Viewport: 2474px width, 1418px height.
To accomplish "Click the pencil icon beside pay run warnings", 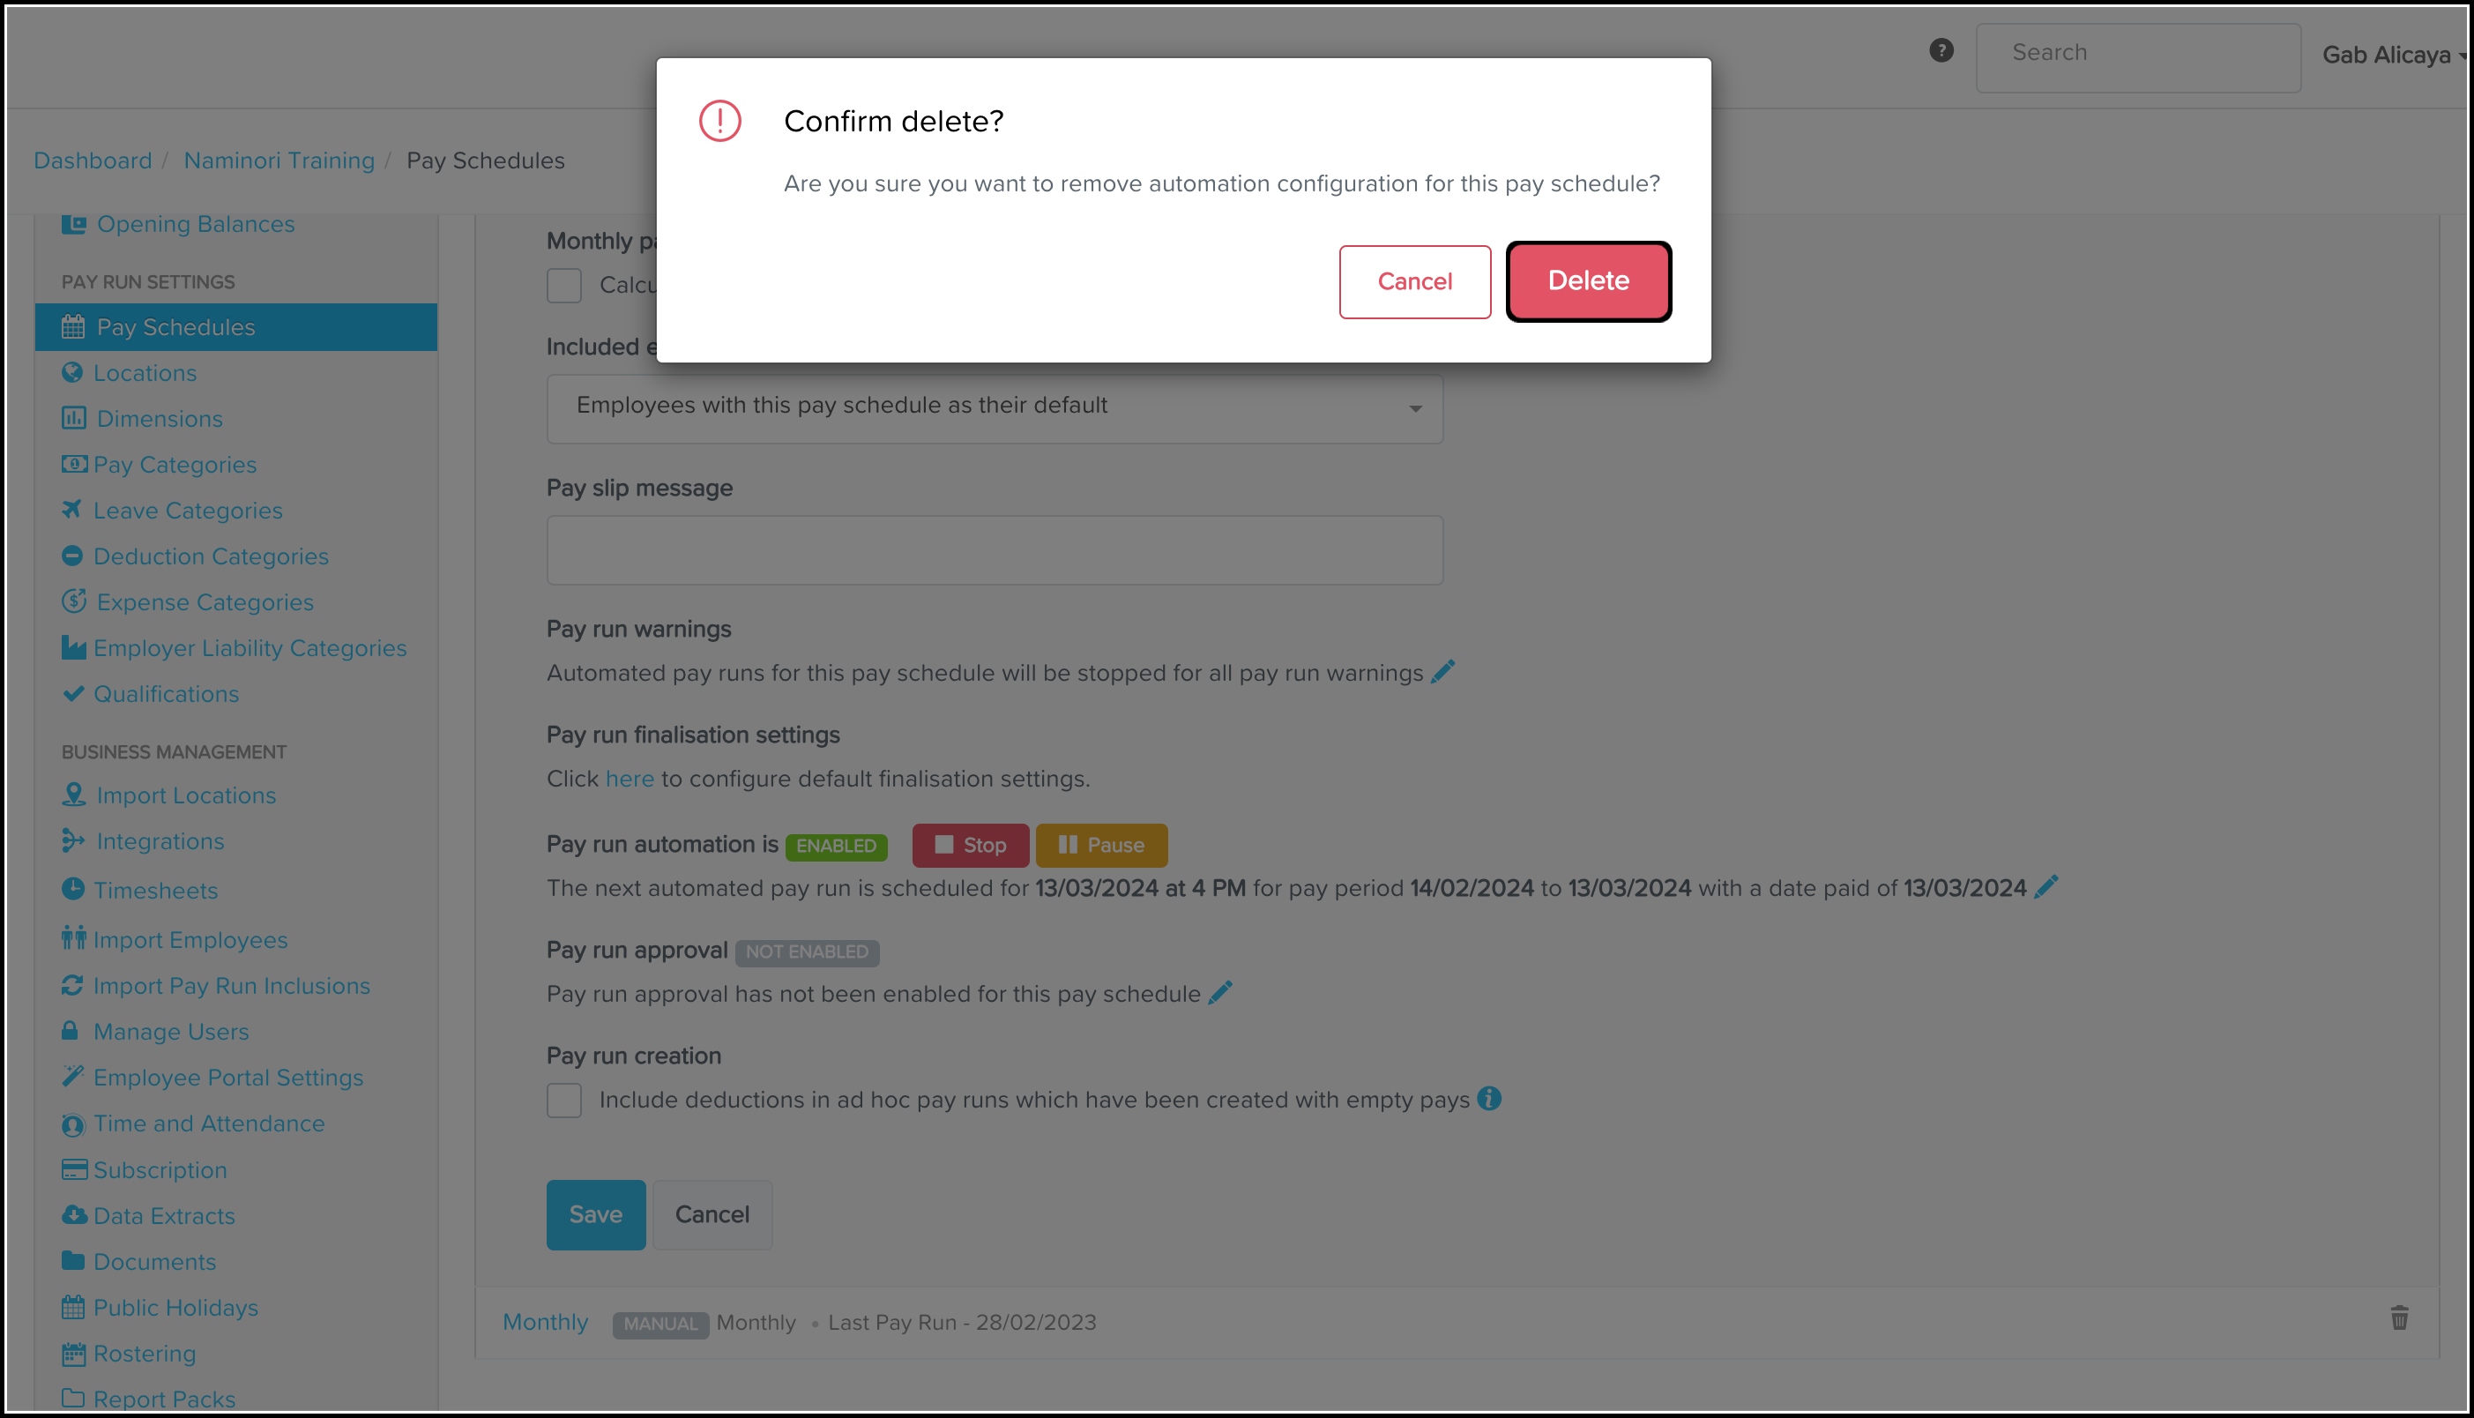I will (1443, 671).
